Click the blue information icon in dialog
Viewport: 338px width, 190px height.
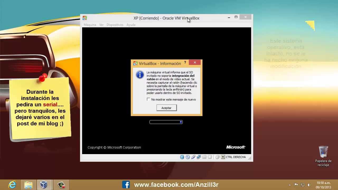point(140,75)
